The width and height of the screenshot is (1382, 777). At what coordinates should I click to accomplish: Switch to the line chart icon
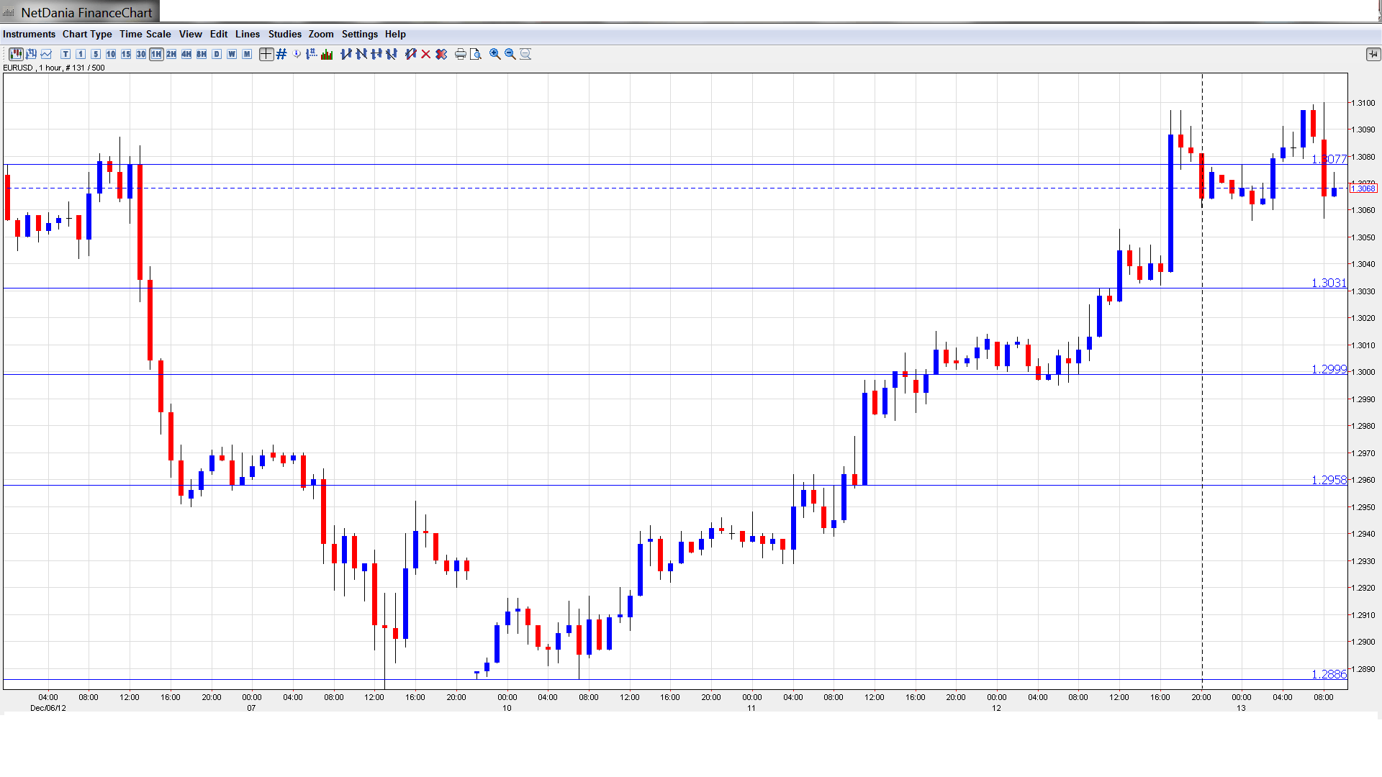click(x=47, y=54)
